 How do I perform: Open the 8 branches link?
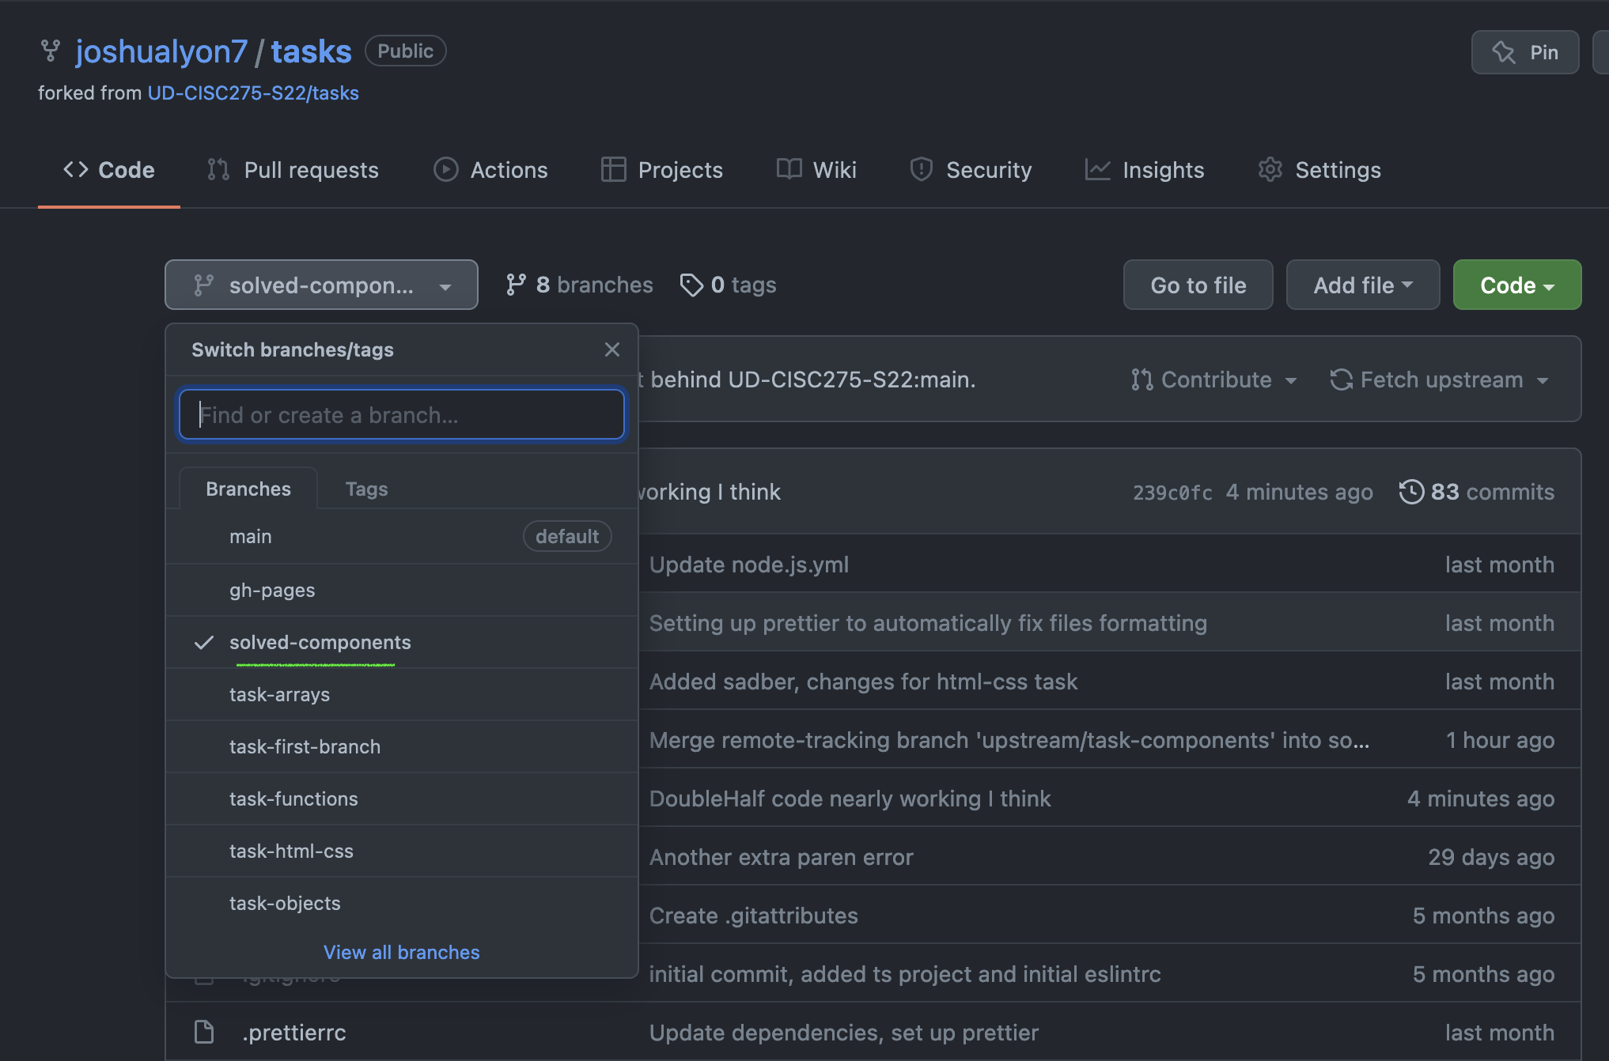click(x=580, y=285)
